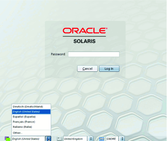Click the Password input field
Image resolution: width=167 pixels, height=141 pixels.
click(x=94, y=54)
